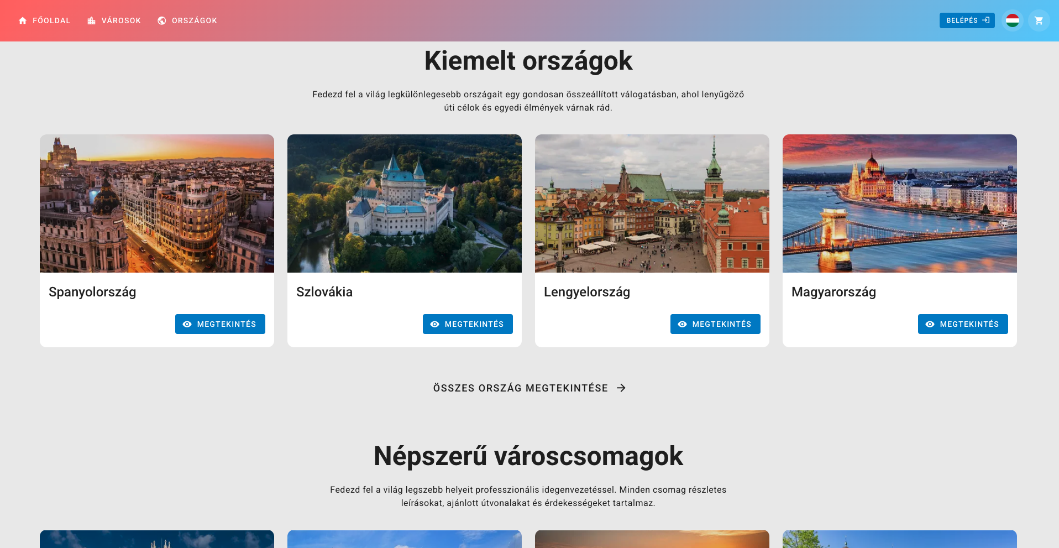Click the Hungarian flag language selector
Screen dimensions: 1059x548
pyautogui.click(x=1012, y=20)
